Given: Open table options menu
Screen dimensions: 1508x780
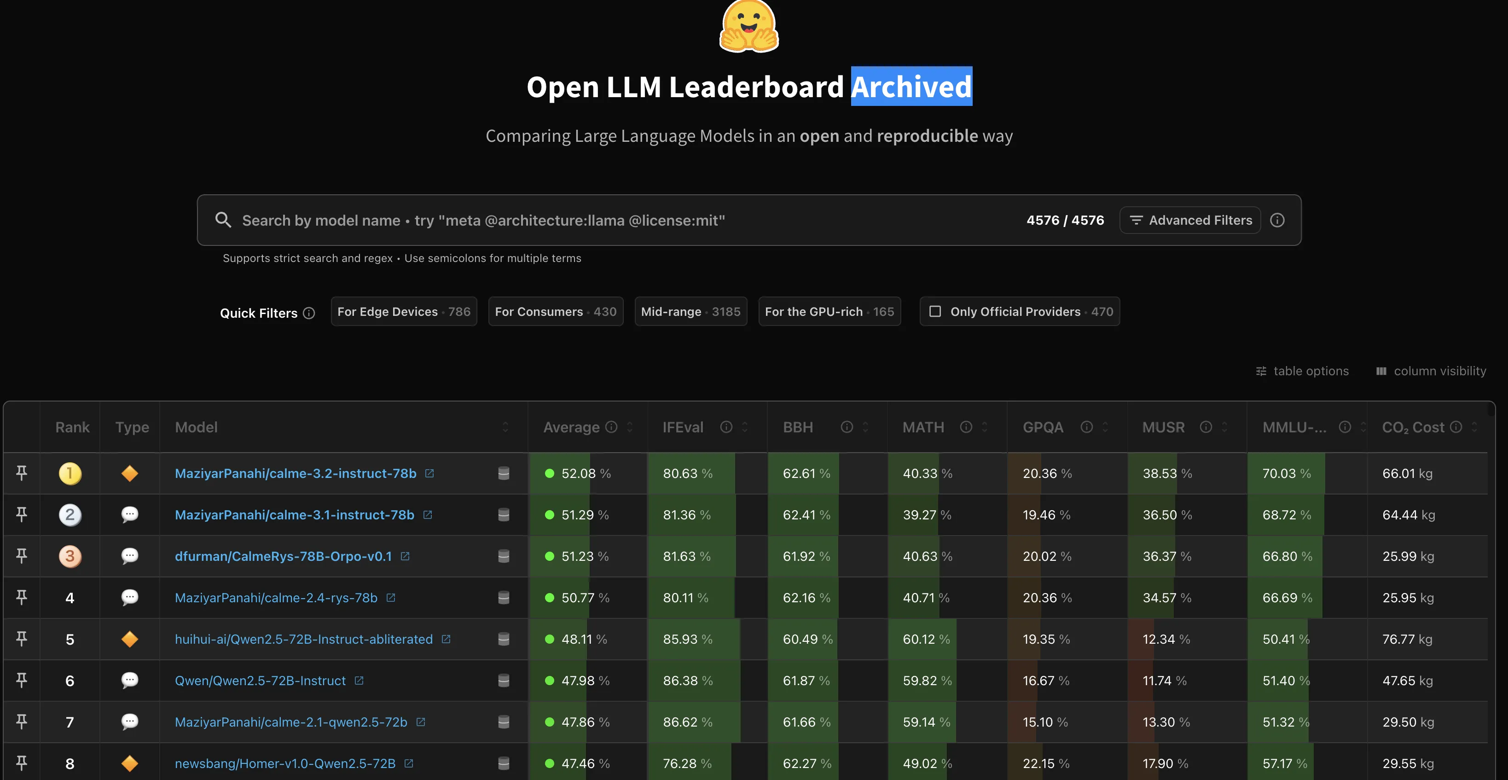Looking at the screenshot, I should click(1302, 371).
